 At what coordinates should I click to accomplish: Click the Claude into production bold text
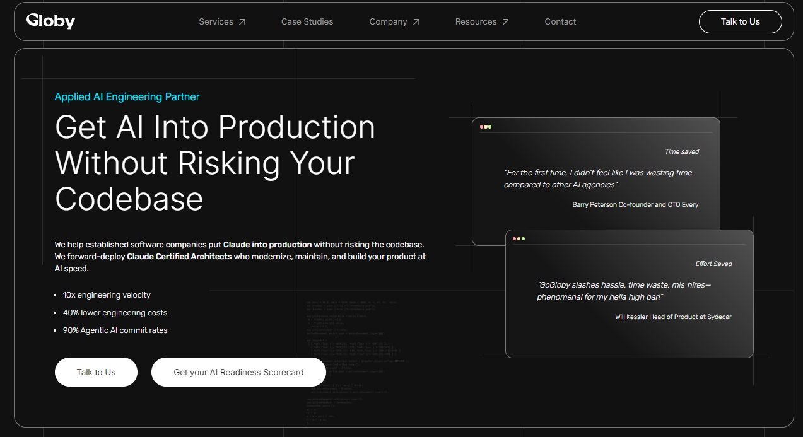point(267,244)
